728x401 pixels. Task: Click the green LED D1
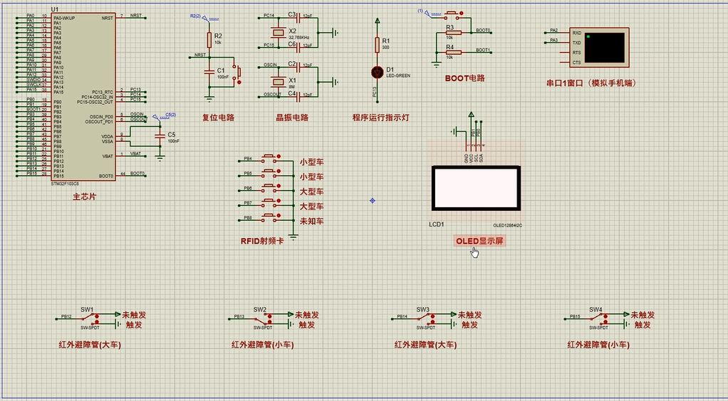[x=378, y=72]
